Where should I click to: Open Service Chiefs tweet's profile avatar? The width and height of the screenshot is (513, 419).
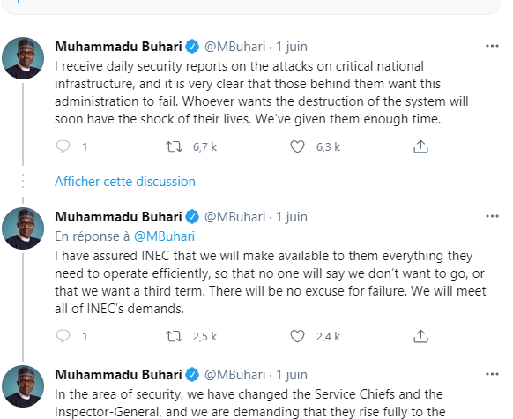23,386
